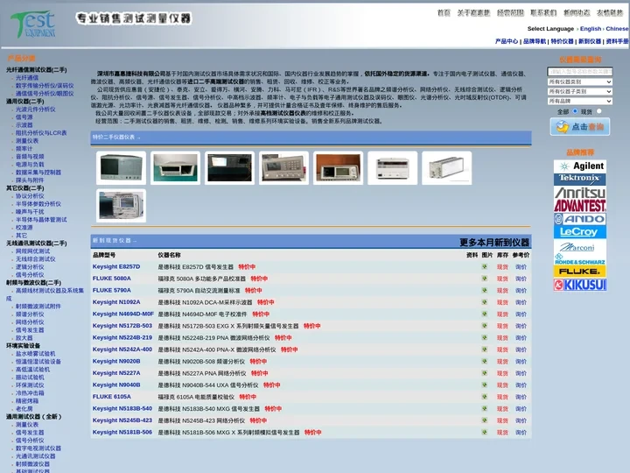The image size is (630, 473).
Task: Switch language to English
Action: tap(591, 29)
